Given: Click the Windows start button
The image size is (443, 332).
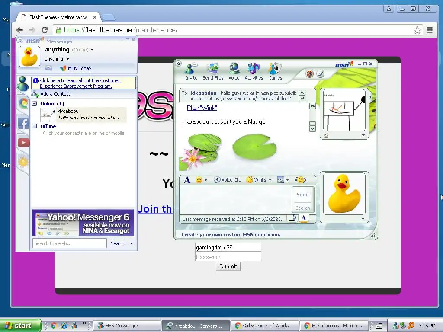Looking at the screenshot, I should [x=20, y=326].
